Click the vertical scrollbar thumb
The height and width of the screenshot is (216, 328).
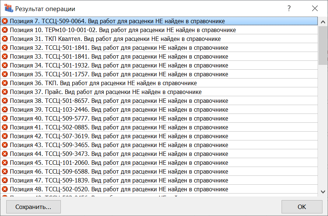[323, 45]
